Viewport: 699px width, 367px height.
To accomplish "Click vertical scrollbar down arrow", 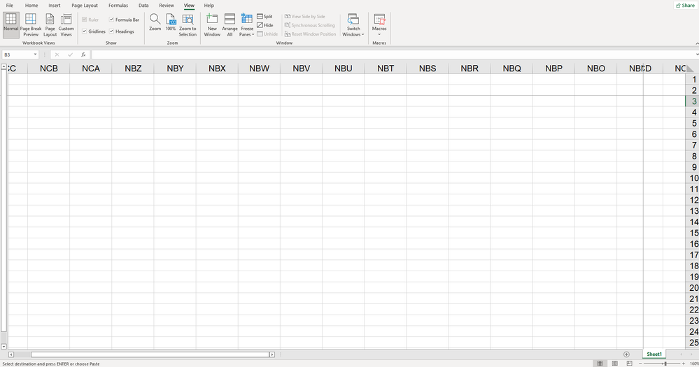I will point(3,347).
